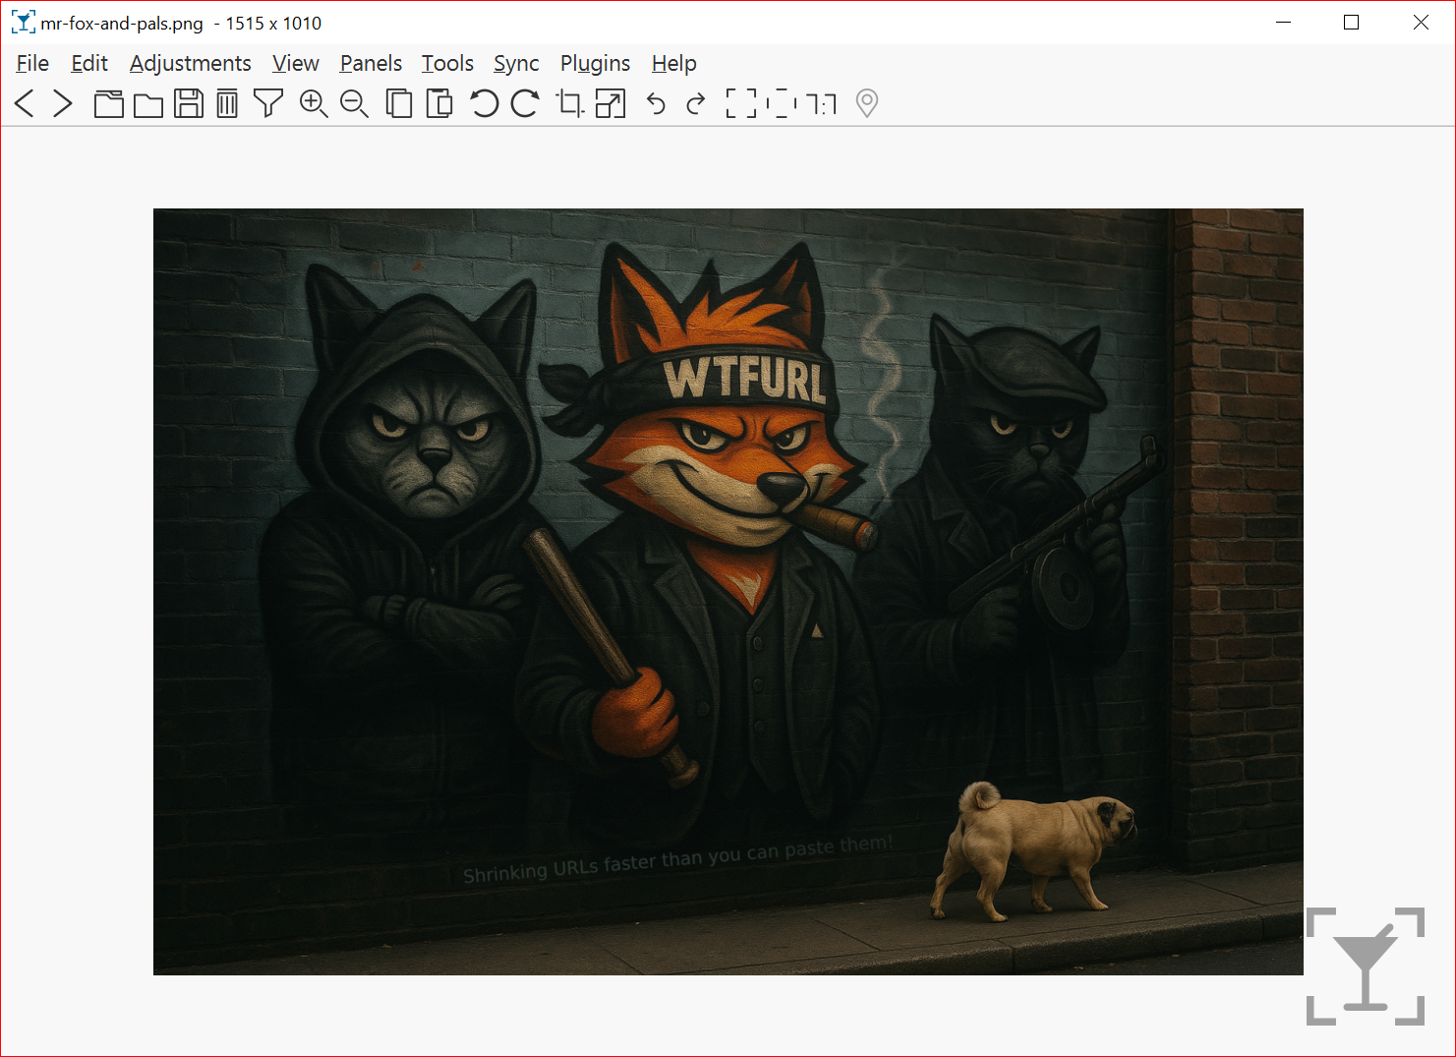
Task: Open the Adjustments menu
Action: [x=191, y=63]
